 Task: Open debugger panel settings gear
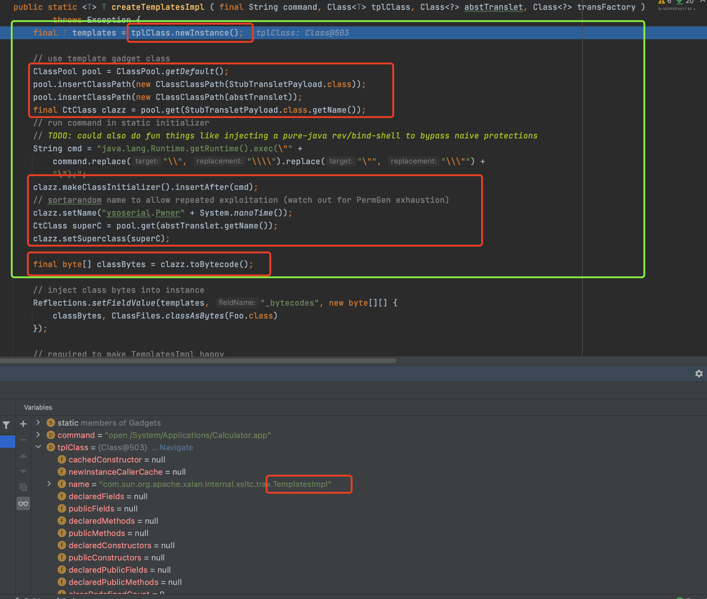pos(698,374)
